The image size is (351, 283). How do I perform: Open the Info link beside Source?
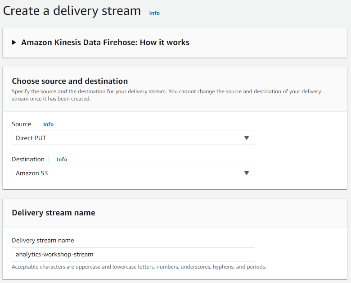48,124
